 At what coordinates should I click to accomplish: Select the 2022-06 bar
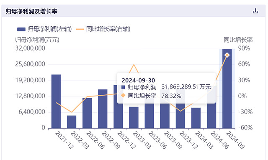pos(87,113)
